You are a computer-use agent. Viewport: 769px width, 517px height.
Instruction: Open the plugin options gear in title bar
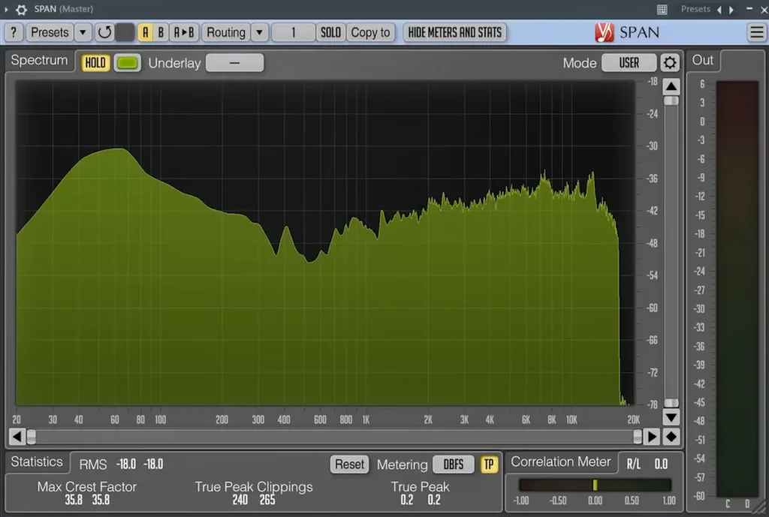tap(21, 9)
